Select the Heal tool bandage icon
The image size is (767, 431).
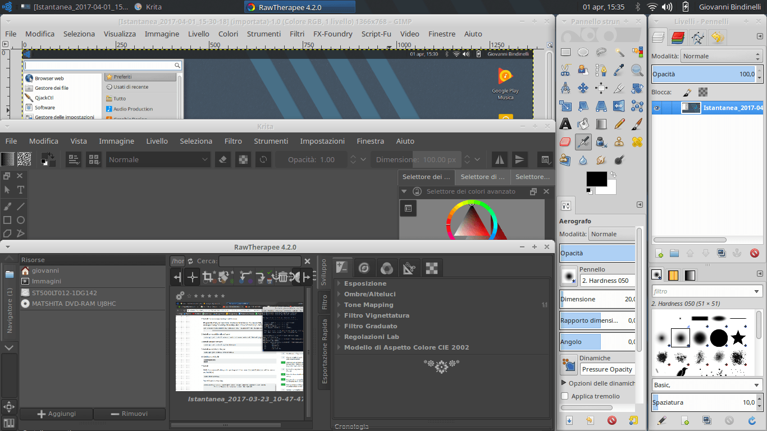[x=637, y=142]
